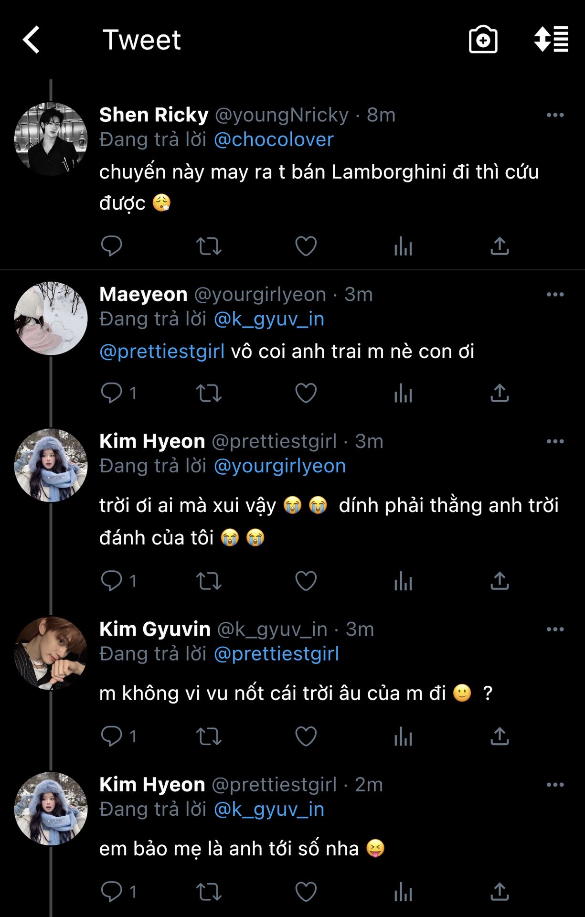Open more options on Kim Gyuvin's tweet

tap(555, 629)
